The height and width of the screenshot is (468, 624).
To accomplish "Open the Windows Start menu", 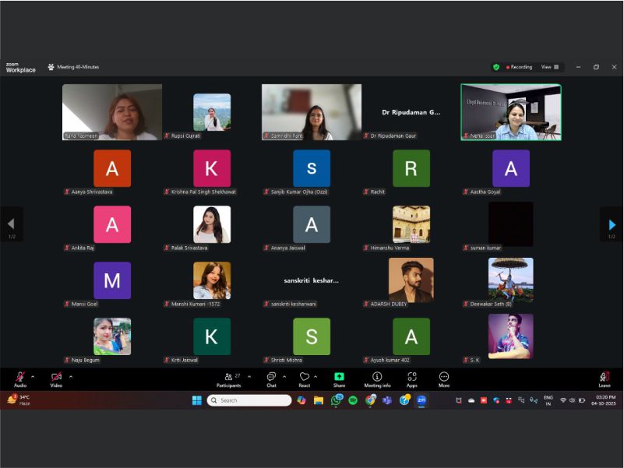I will click(196, 400).
